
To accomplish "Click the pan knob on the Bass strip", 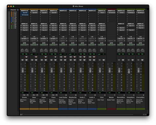I will pyautogui.click(x=34, y=50).
